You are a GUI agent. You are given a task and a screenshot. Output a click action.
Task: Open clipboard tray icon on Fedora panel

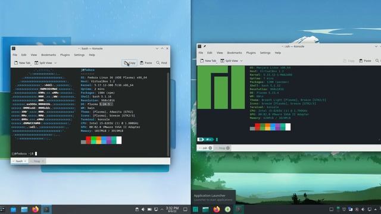tap(137, 209)
